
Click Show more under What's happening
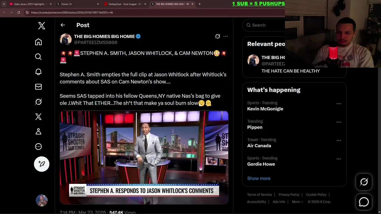pyautogui.click(x=259, y=178)
